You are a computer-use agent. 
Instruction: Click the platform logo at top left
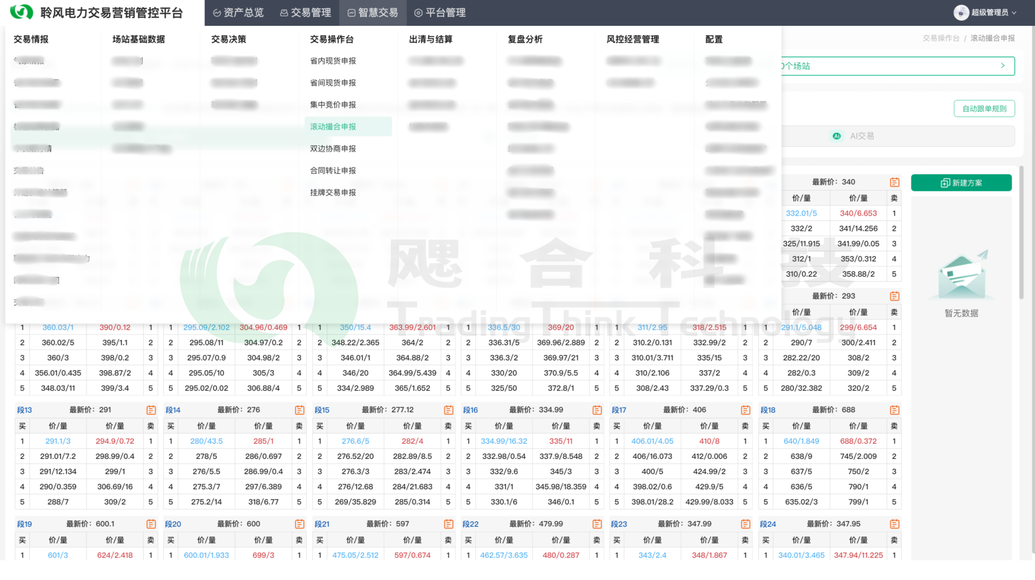[x=21, y=12]
